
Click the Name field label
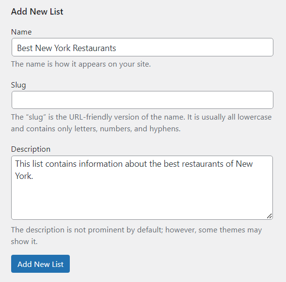(x=21, y=32)
